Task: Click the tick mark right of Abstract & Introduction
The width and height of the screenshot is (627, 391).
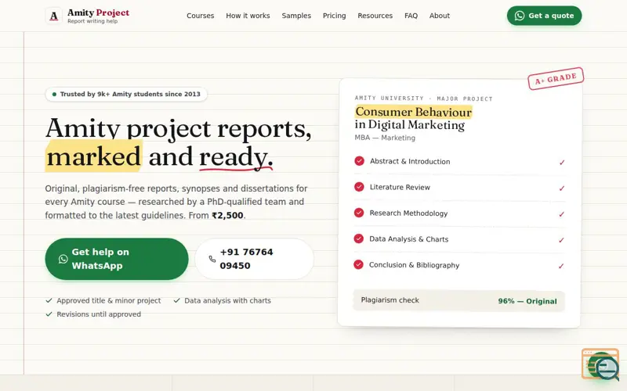Action: click(x=562, y=163)
